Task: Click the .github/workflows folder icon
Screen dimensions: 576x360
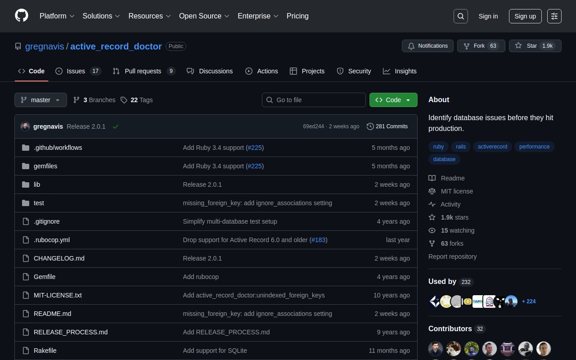Action: (x=26, y=147)
